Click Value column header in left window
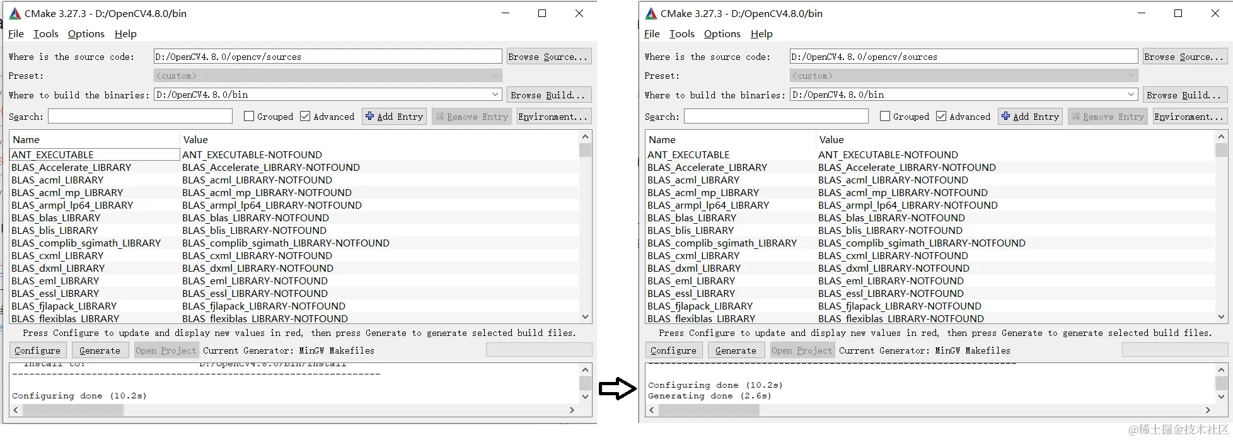The height and width of the screenshot is (440, 1233). (x=379, y=140)
